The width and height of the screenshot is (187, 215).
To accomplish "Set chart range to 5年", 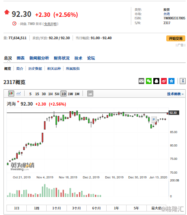I will pos(136,208).
